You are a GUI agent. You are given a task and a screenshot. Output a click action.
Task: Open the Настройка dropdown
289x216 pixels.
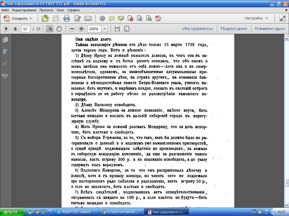coord(256,18)
